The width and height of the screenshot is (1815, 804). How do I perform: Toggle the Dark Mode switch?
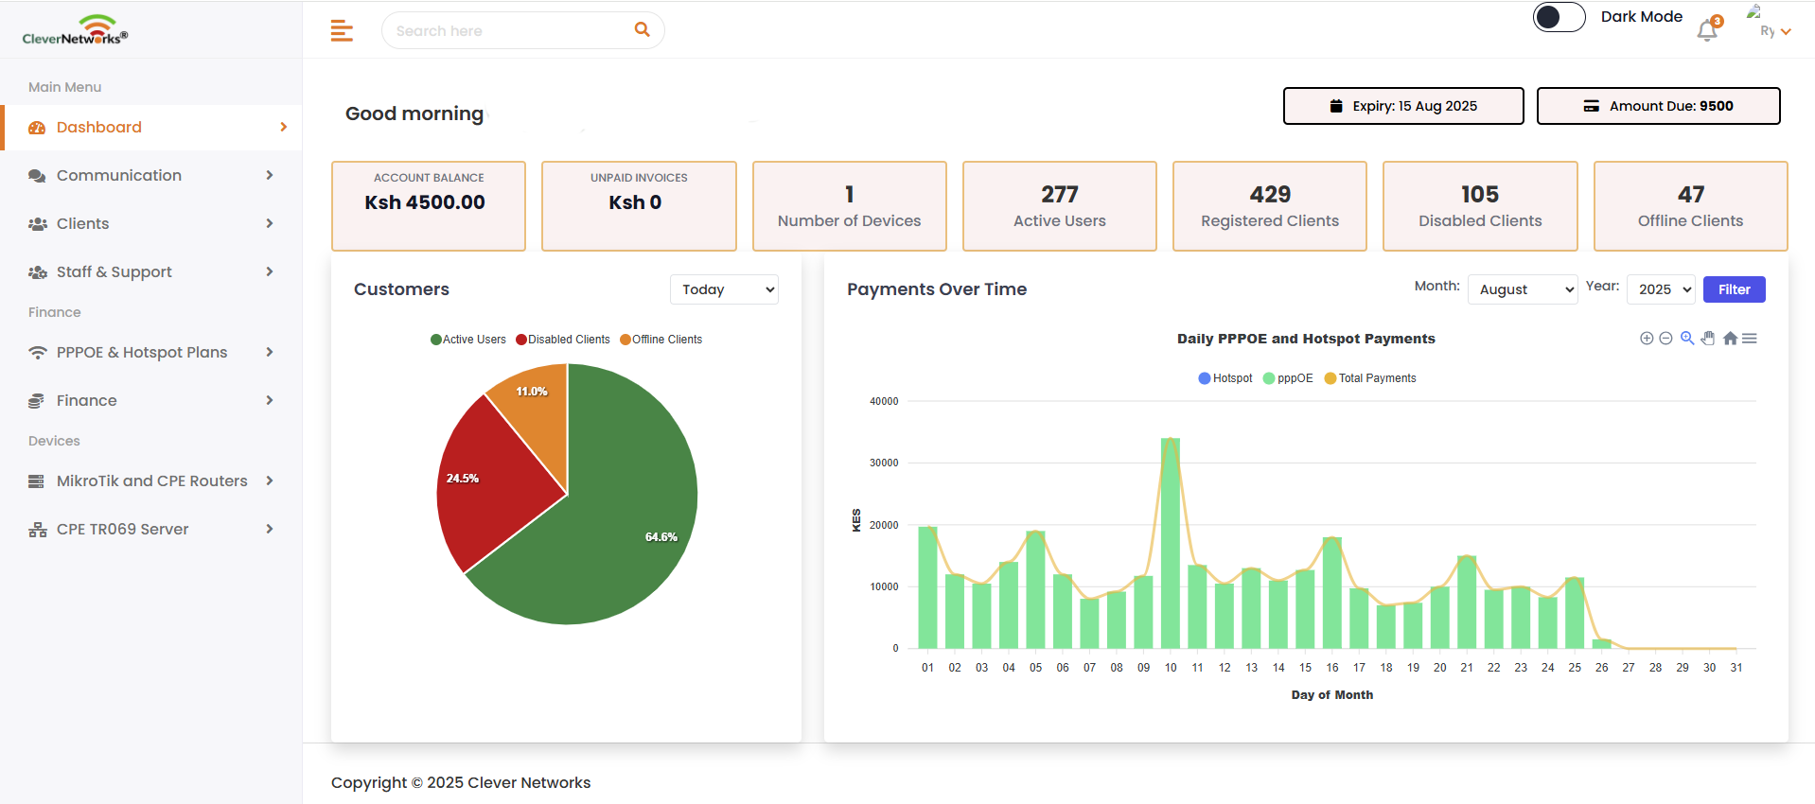pyautogui.click(x=1559, y=17)
